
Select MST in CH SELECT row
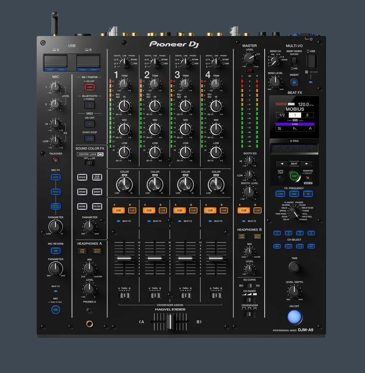(311, 246)
